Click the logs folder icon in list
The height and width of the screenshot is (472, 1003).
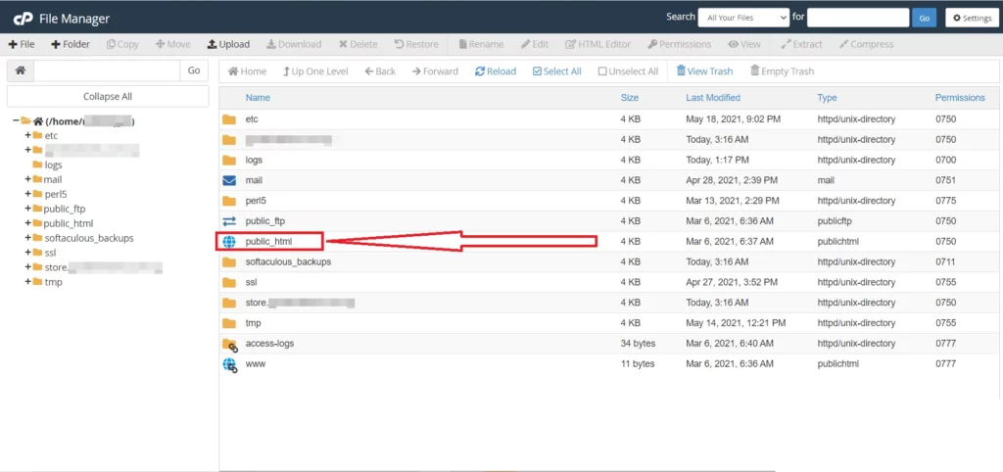click(x=229, y=160)
